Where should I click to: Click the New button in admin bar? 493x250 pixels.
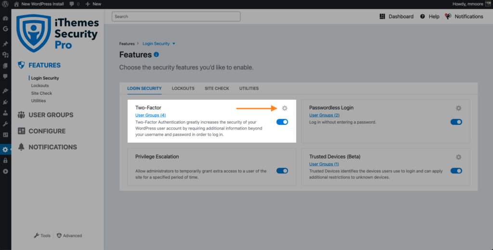(x=93, y=4)
